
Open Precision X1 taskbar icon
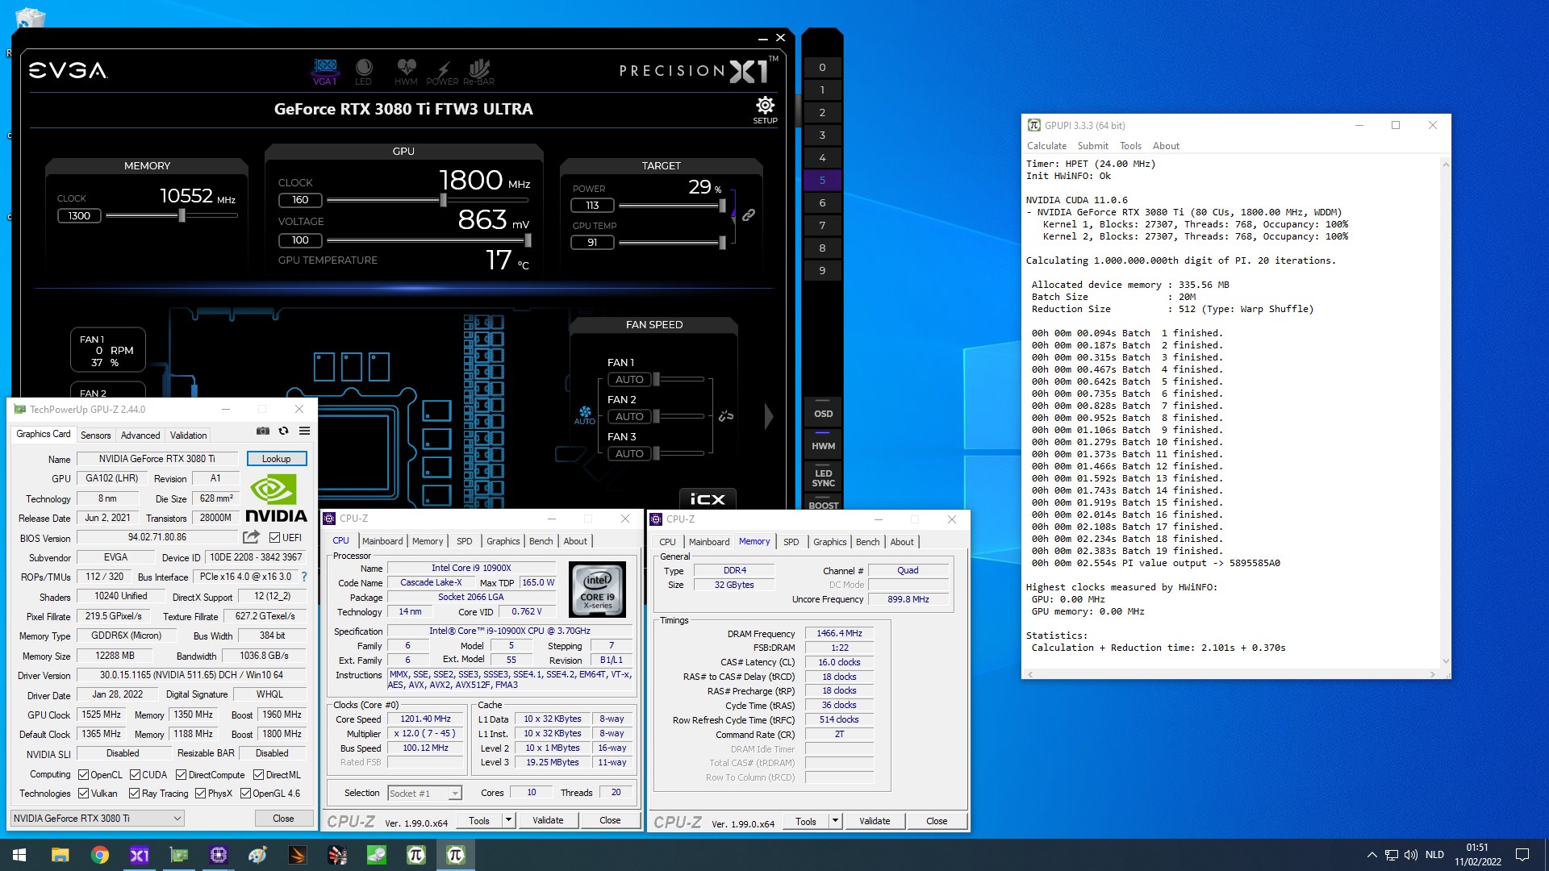(x=140, y=855)
